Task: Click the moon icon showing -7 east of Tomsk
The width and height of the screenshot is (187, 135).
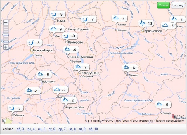Action: (x=85, y=19)
